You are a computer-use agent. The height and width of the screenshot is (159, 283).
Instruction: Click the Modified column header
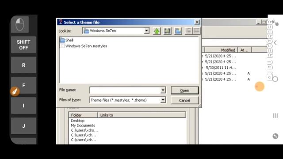pos(221,50)
